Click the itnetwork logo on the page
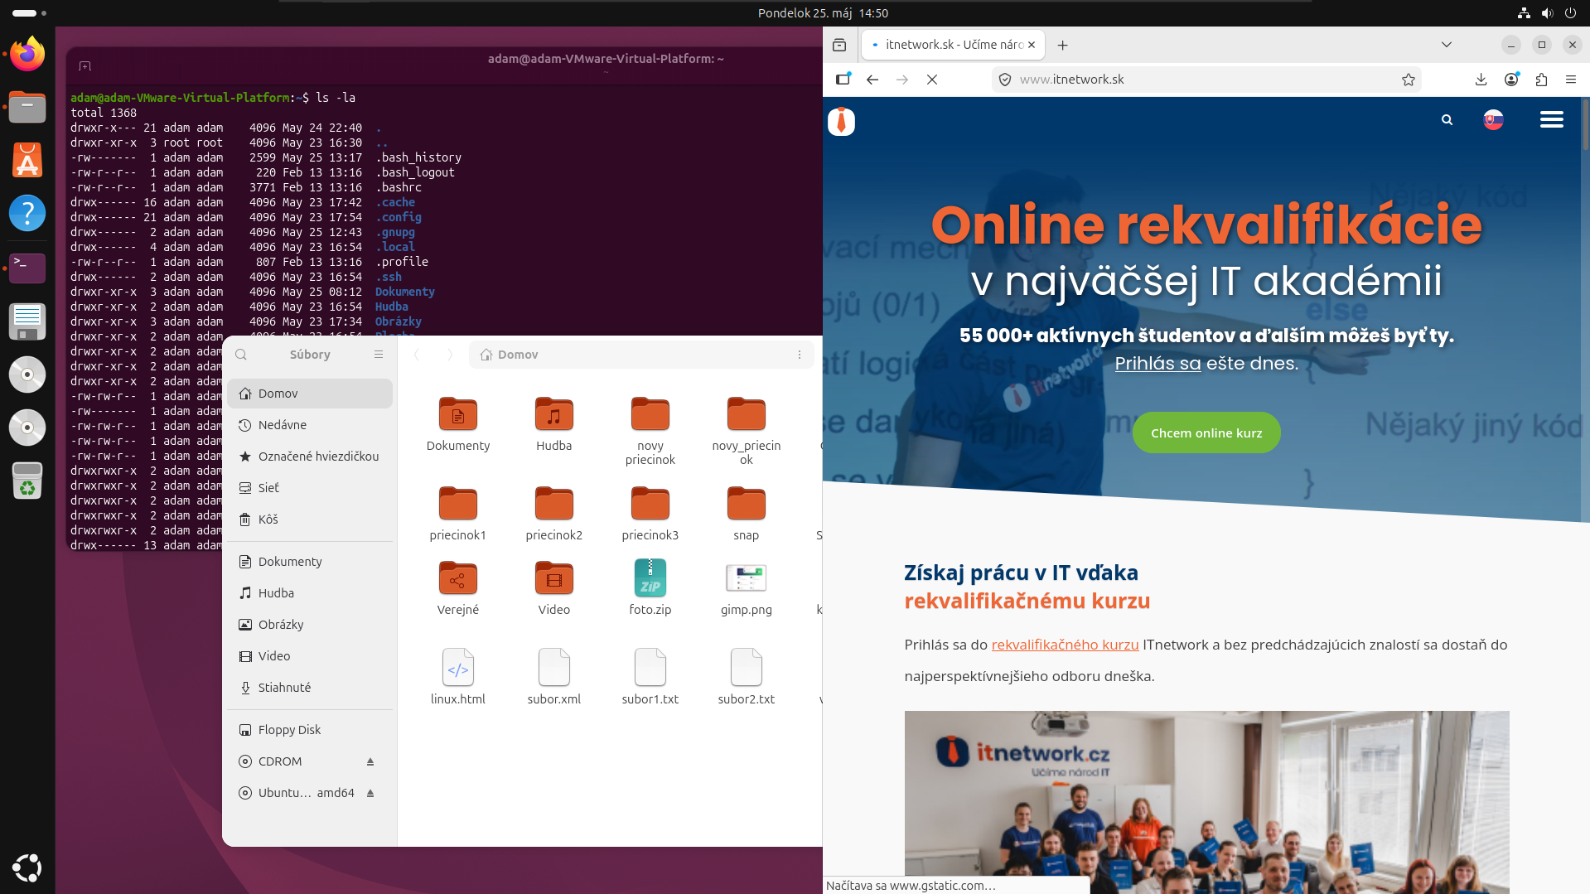This screenshot has width=1590, height=894. click(x=841, y=122)
